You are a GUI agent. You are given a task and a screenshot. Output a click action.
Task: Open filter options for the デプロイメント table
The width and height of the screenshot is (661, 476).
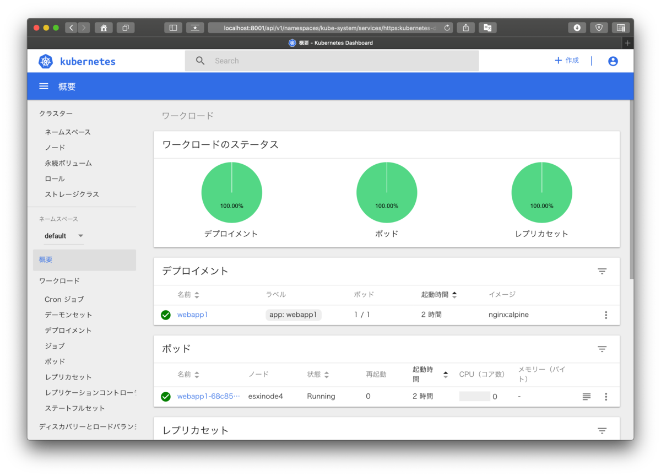point(602,271)
